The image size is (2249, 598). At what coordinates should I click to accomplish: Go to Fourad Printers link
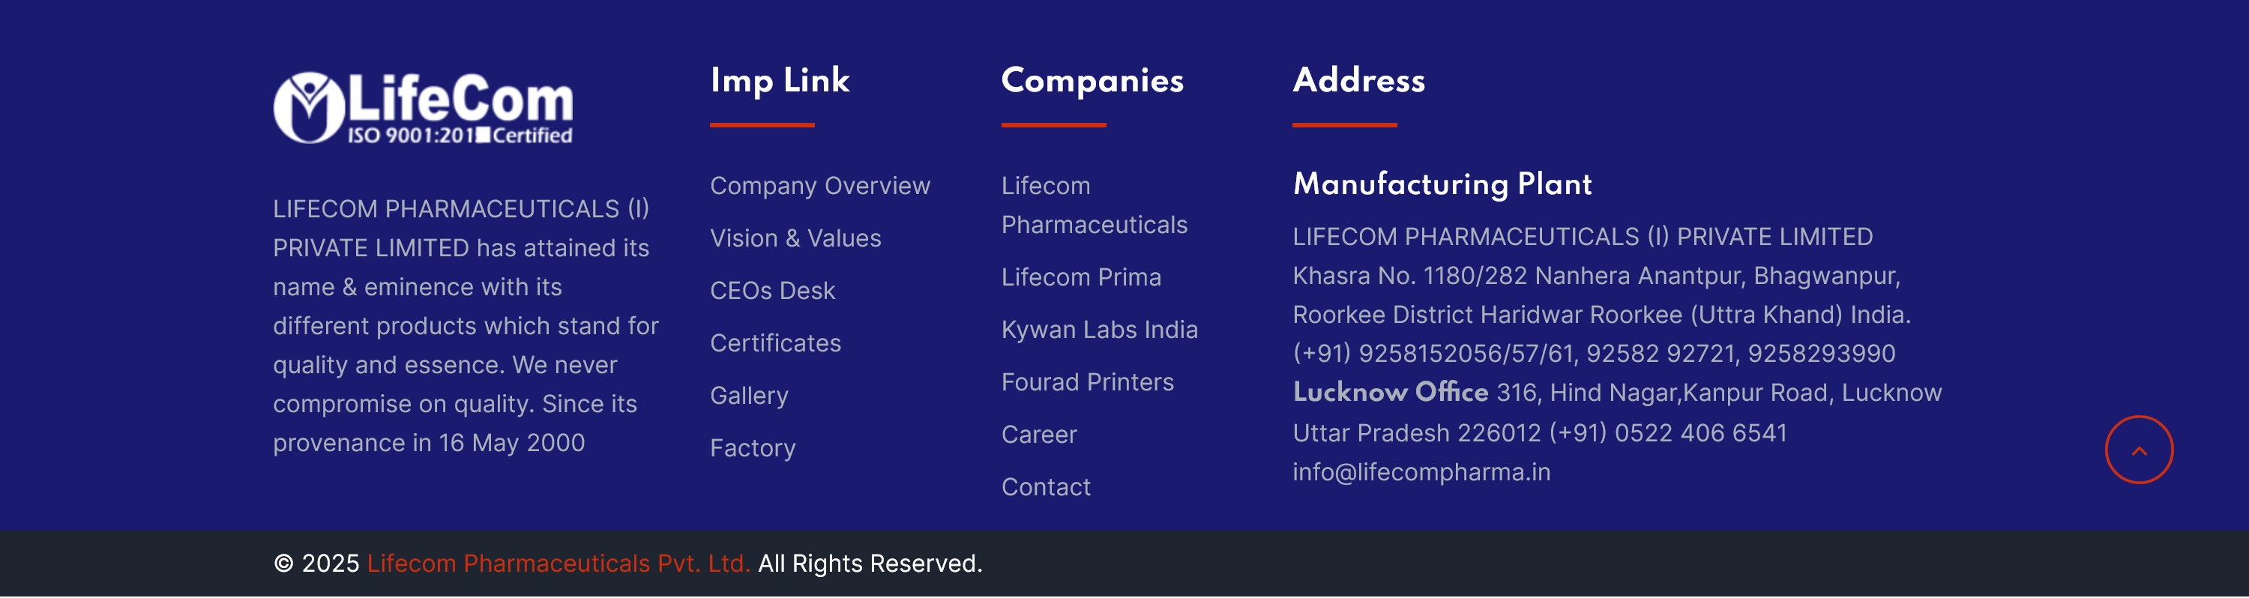tap(1087, 382)
